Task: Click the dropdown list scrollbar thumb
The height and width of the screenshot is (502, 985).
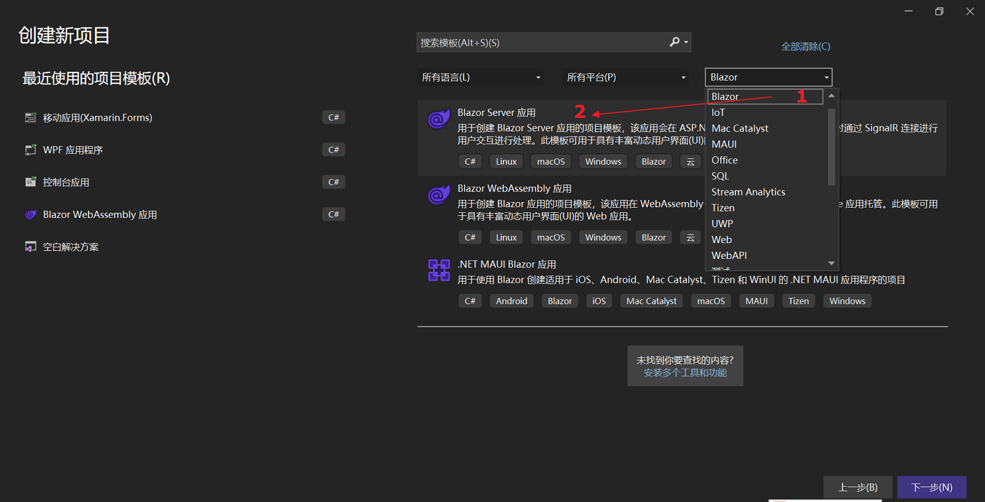Action: (832, 146)
